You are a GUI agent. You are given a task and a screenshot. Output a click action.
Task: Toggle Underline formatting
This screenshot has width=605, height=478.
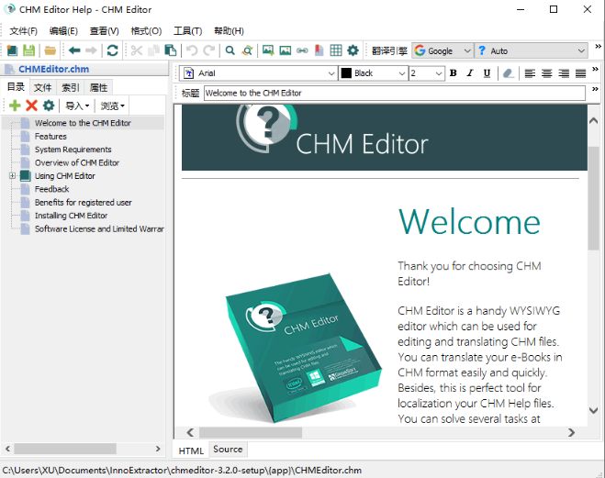(x=487, y=73)
